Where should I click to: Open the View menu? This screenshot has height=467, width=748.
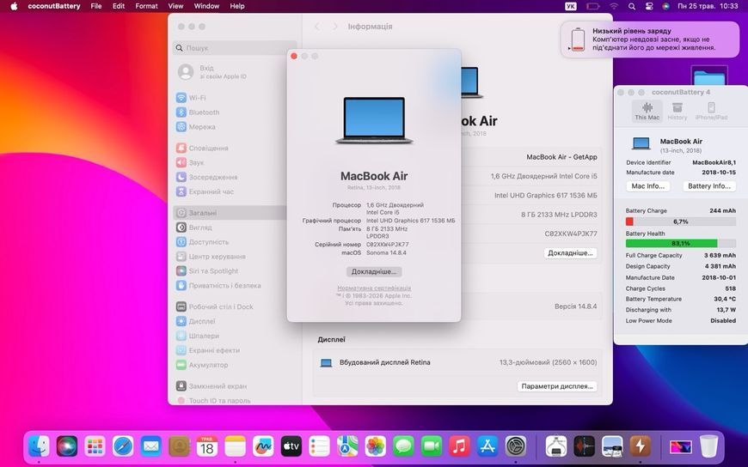click(x=175, y=6)
